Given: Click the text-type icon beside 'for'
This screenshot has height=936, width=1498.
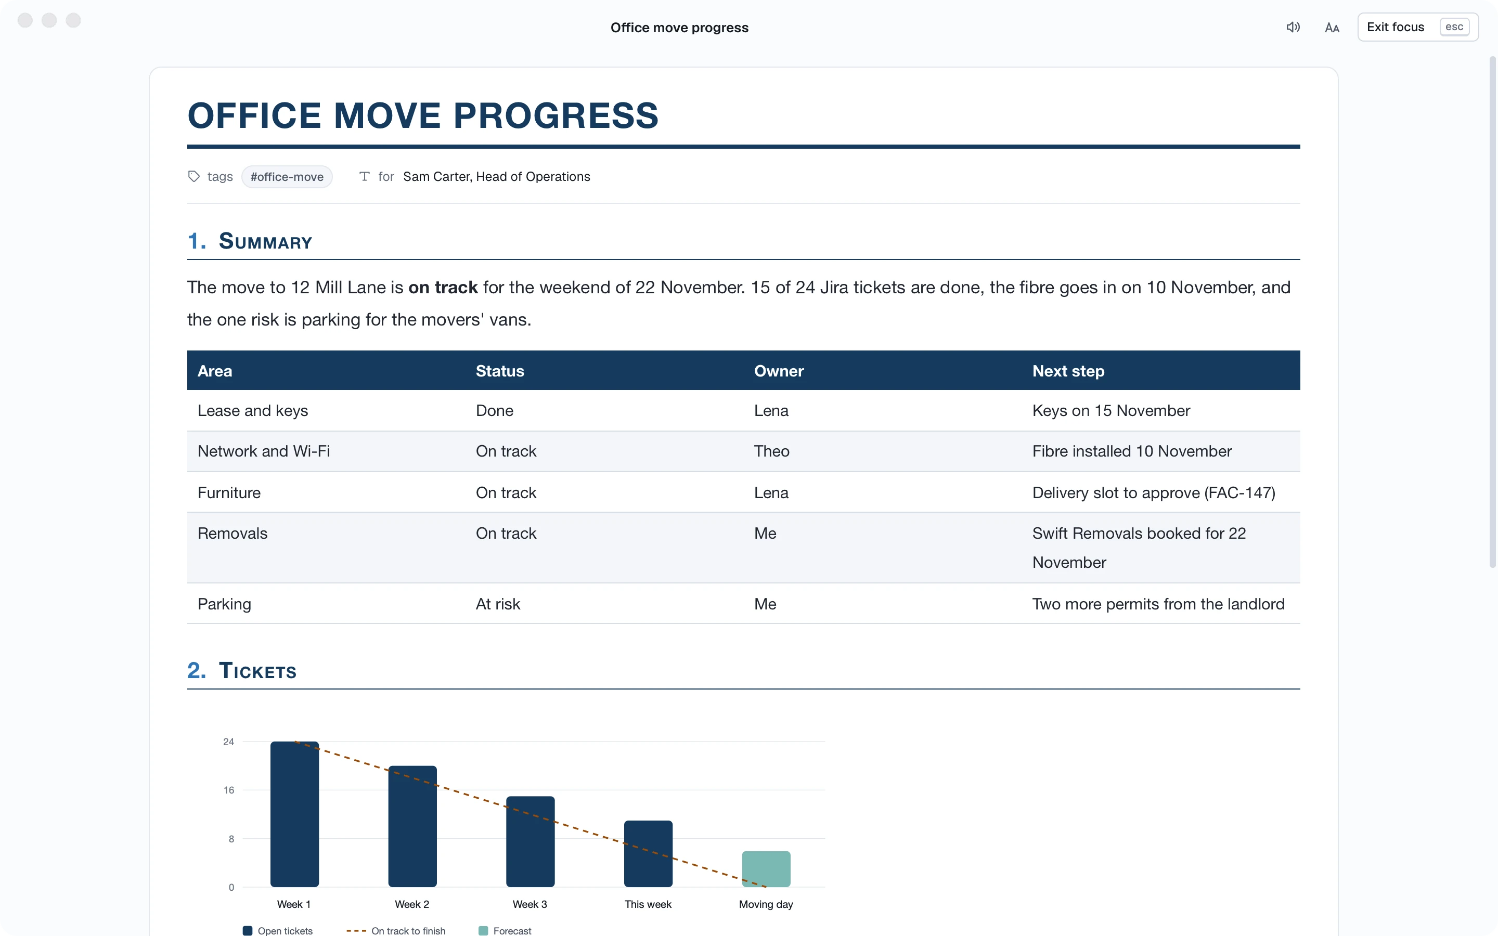Looking at the screenshot, I should click(365, 176).
